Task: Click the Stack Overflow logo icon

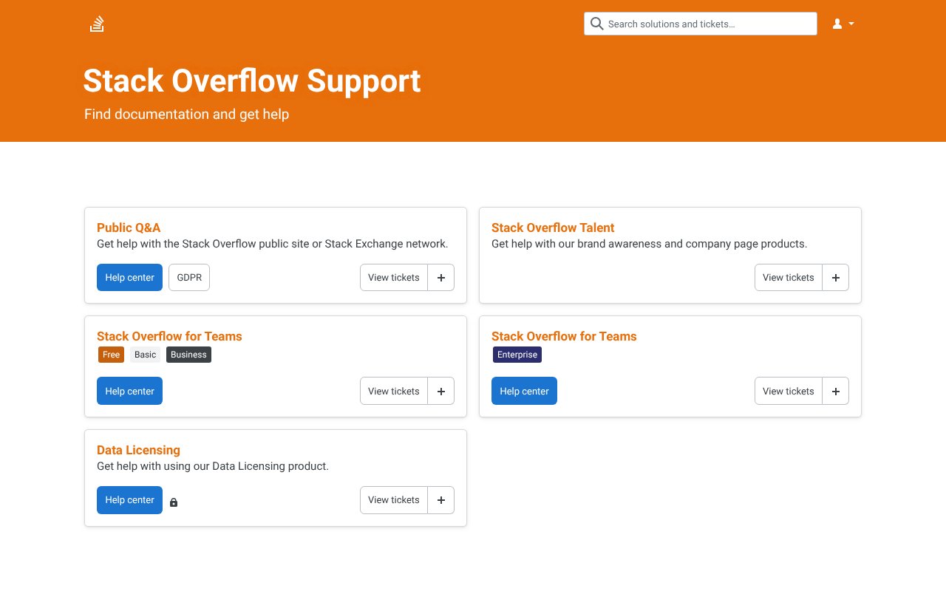Action: click(x=97, y=24)
